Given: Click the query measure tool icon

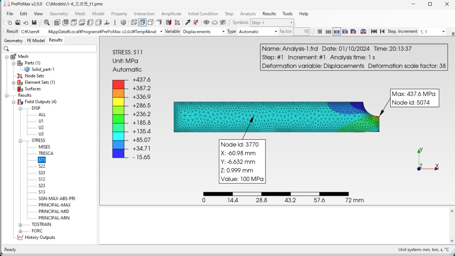Looking at the screenshot, I should pyautogui.click(x=188, y=23).
